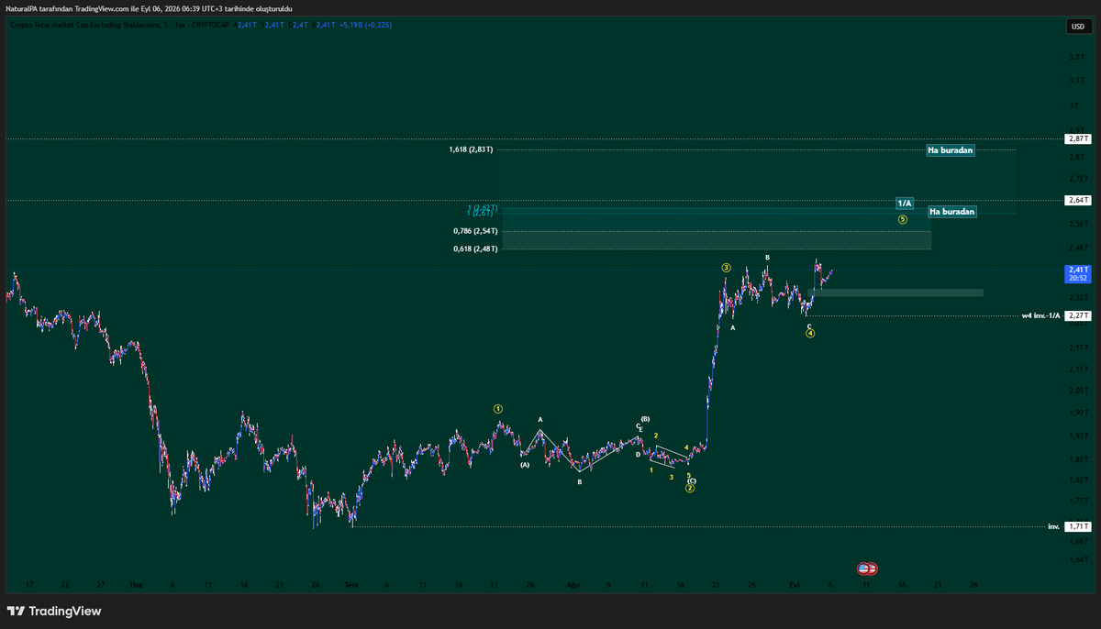This screenshot has height=629, width=1101.
Task: Click the leftmost US flag economic event marker
Action: (x=863, y=568)
